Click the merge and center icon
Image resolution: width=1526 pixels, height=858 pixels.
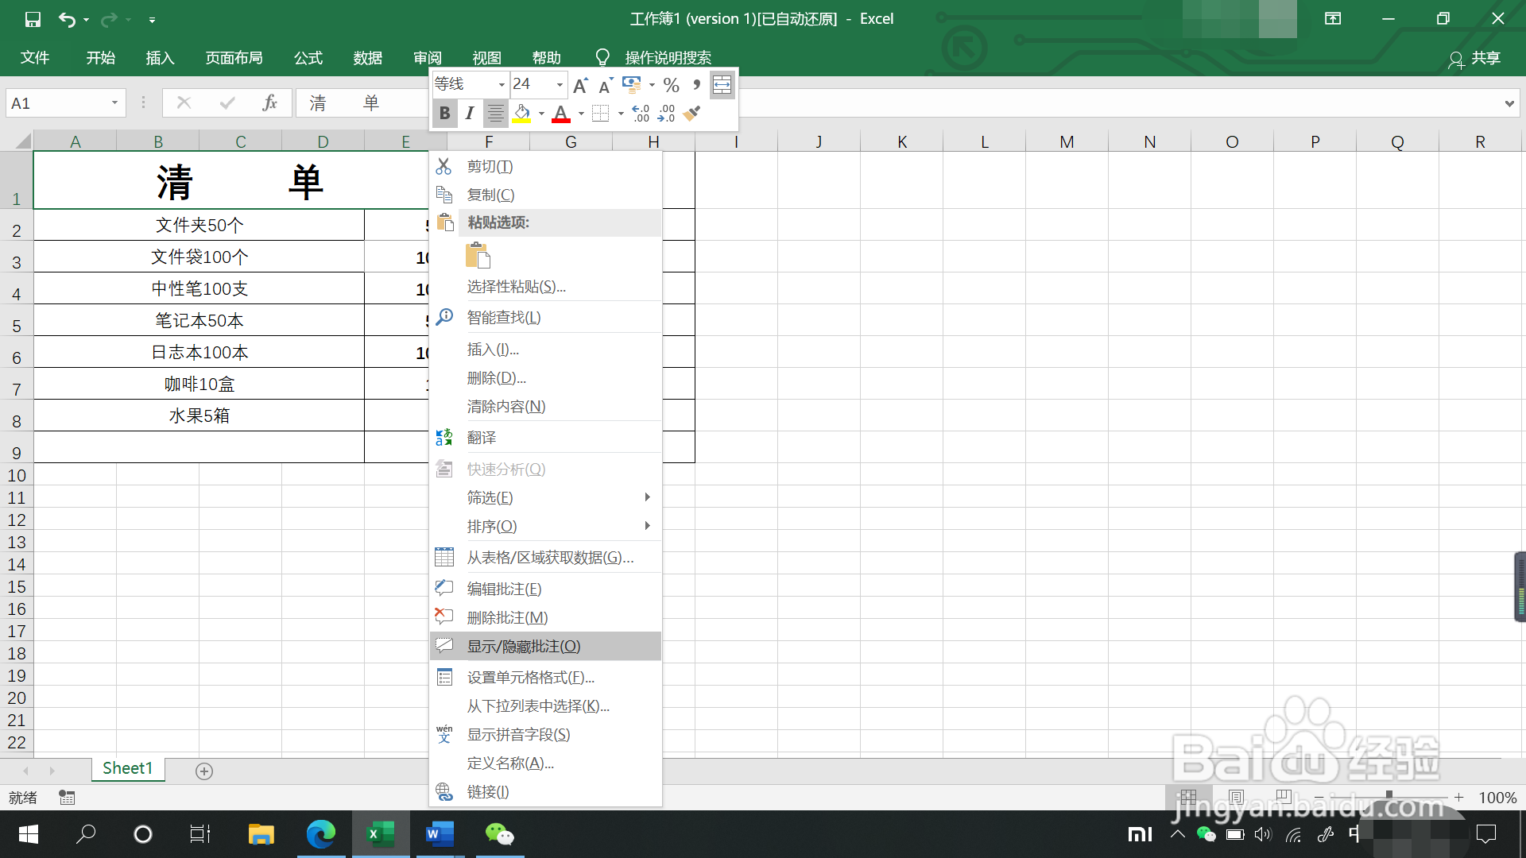722,85
